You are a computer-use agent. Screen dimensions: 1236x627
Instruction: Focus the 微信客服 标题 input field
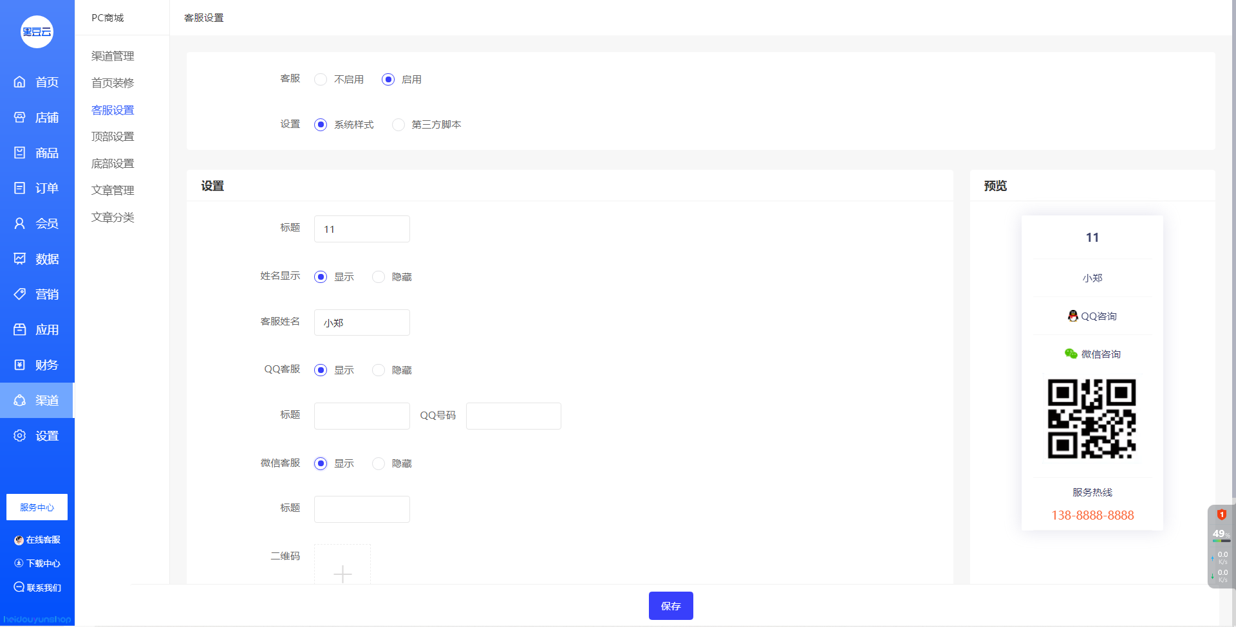coord(362,509)
